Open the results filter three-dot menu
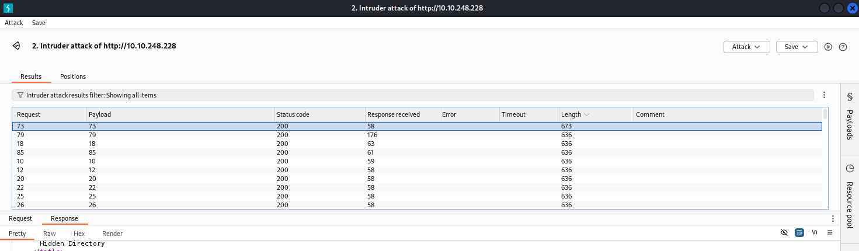This screenshot has width=859, height=251. pyautogui.click(x=824, y=95)
